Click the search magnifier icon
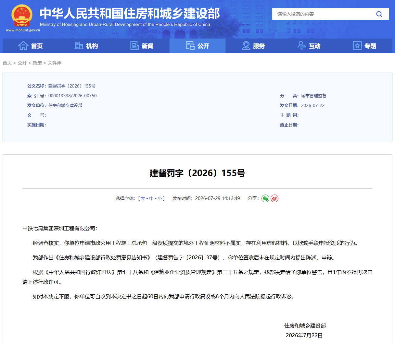 pyautogui.click(x=379, y=14)
